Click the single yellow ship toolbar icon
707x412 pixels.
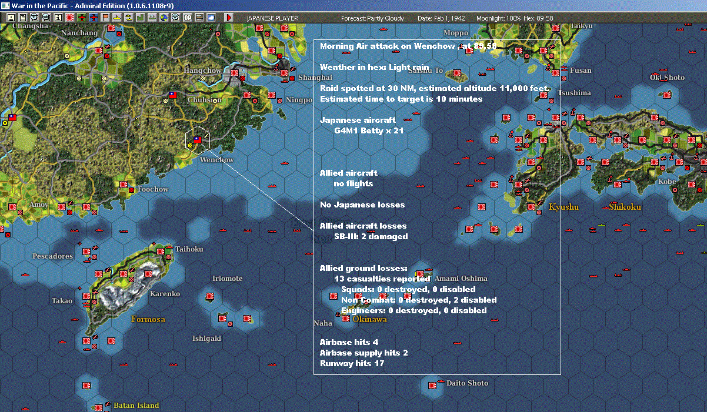click(117, 18)
